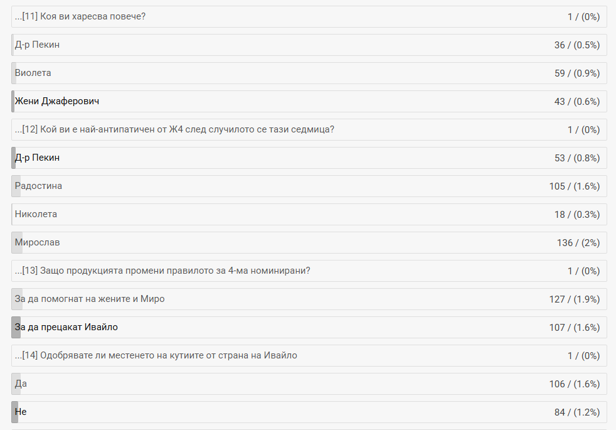Select the 'Жени Джаферович' answer row
Screen dimensions: 616x430
[x=57, y=101]
